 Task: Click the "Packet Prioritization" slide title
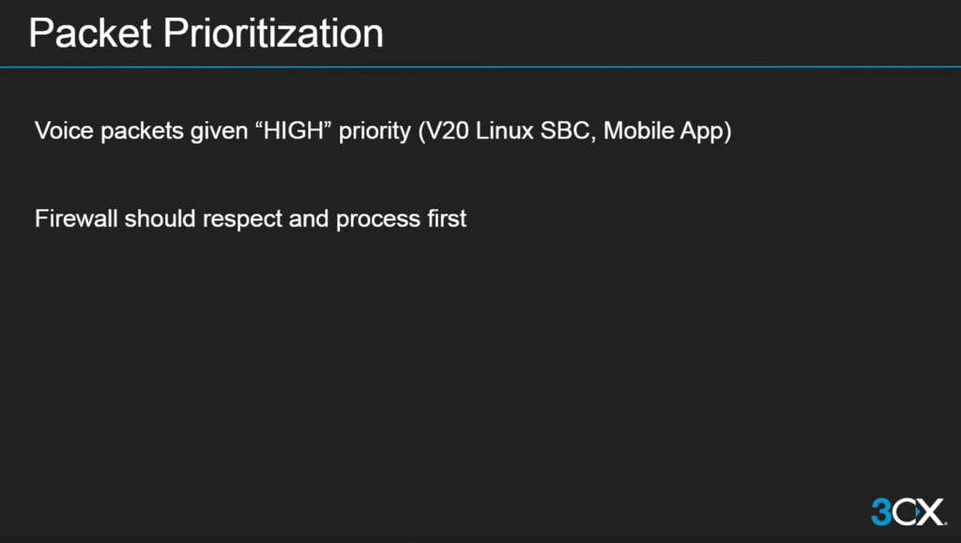(206, 34)
